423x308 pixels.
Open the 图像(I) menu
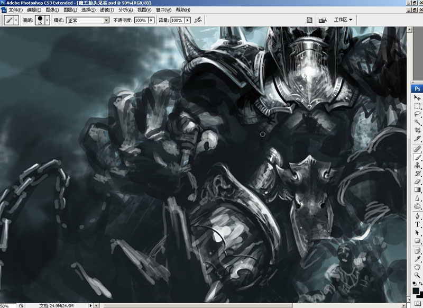tap(52, 10)
